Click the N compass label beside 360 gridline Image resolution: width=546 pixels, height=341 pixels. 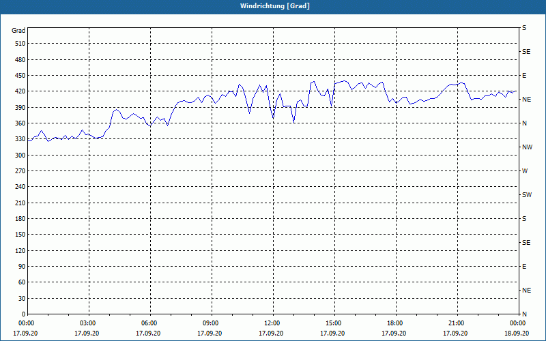[x=525, y=123]
